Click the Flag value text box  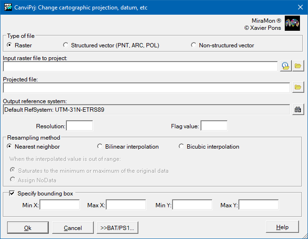[x=214, y=125]
